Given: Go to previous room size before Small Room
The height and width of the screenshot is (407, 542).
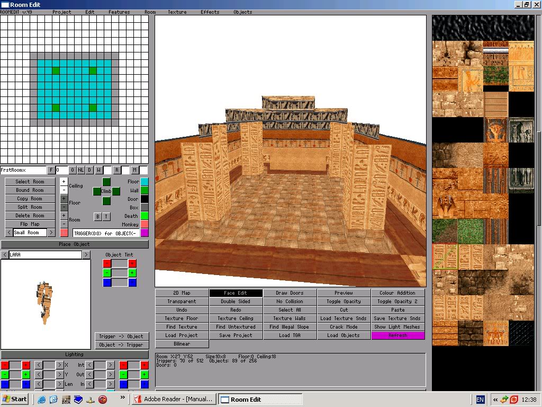Looking at the screenshot, I should click(x=9, y=233).
